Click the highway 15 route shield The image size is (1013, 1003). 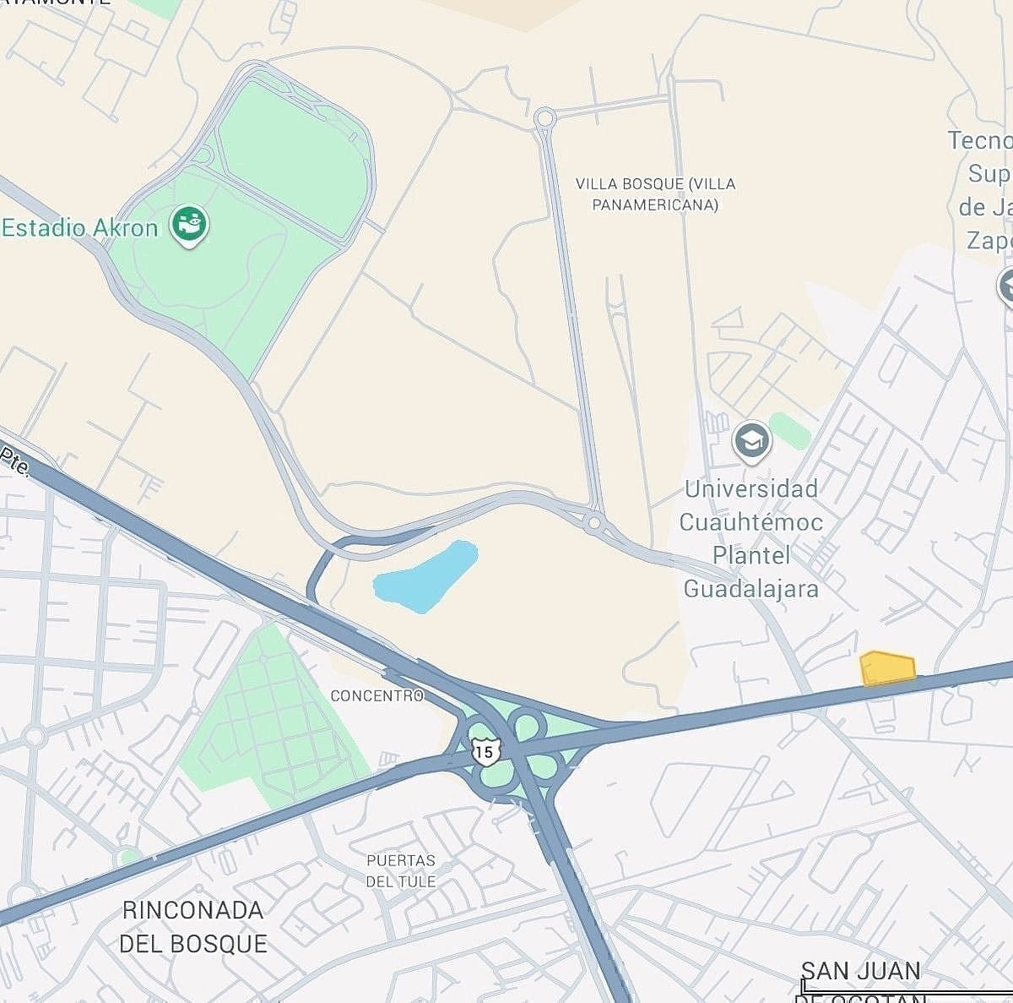click(x=485, y=750)
